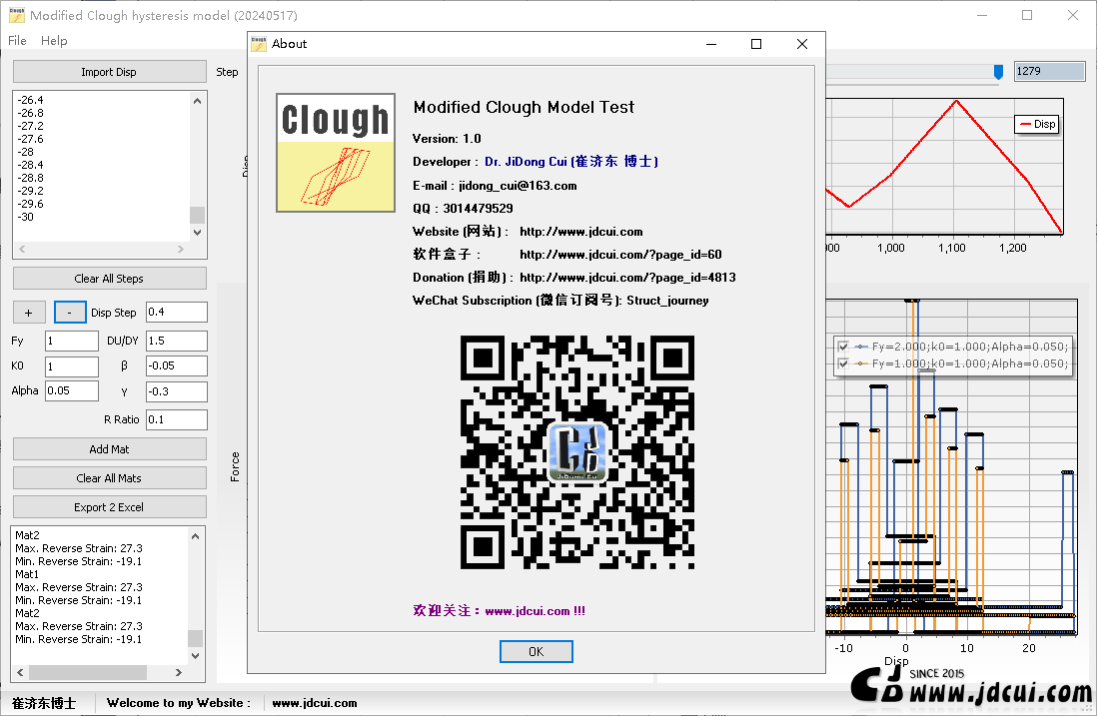
Task: Click status bar text 崔济东博士
Action: (44, 703)
